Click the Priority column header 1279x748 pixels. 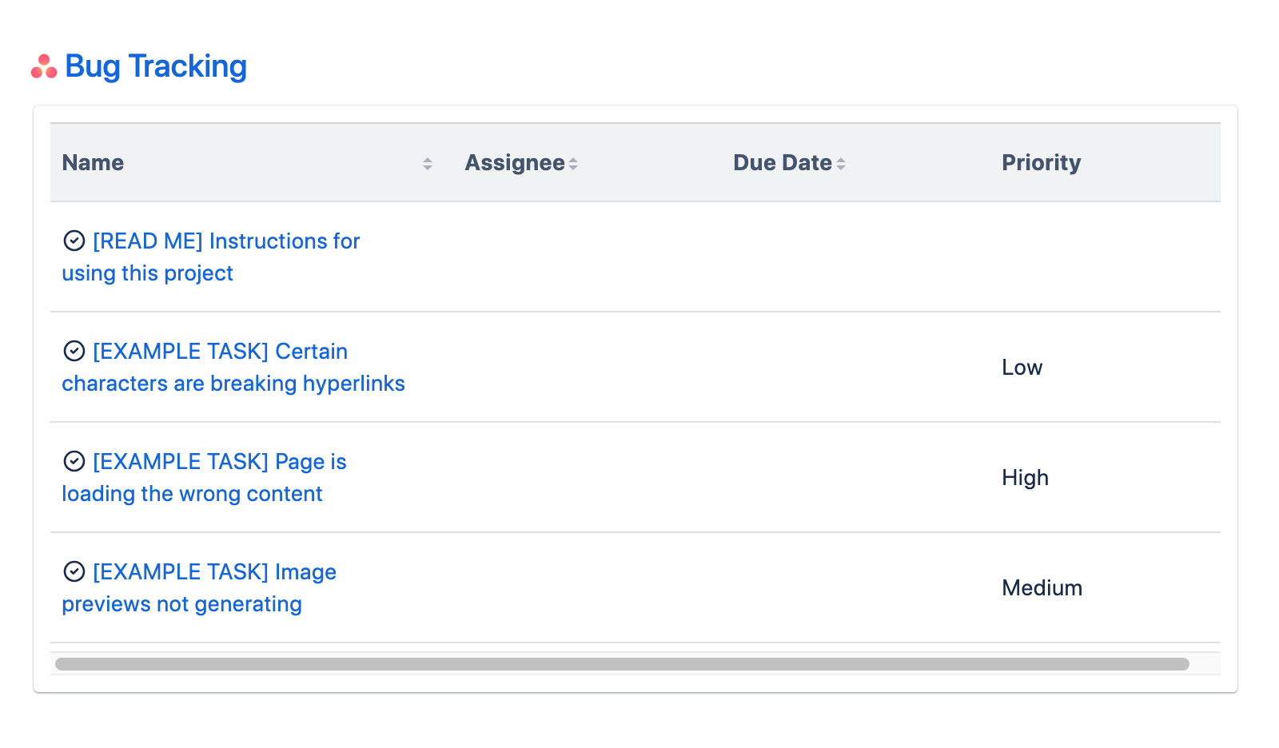pyautogui.click(x=1041, y=163)
